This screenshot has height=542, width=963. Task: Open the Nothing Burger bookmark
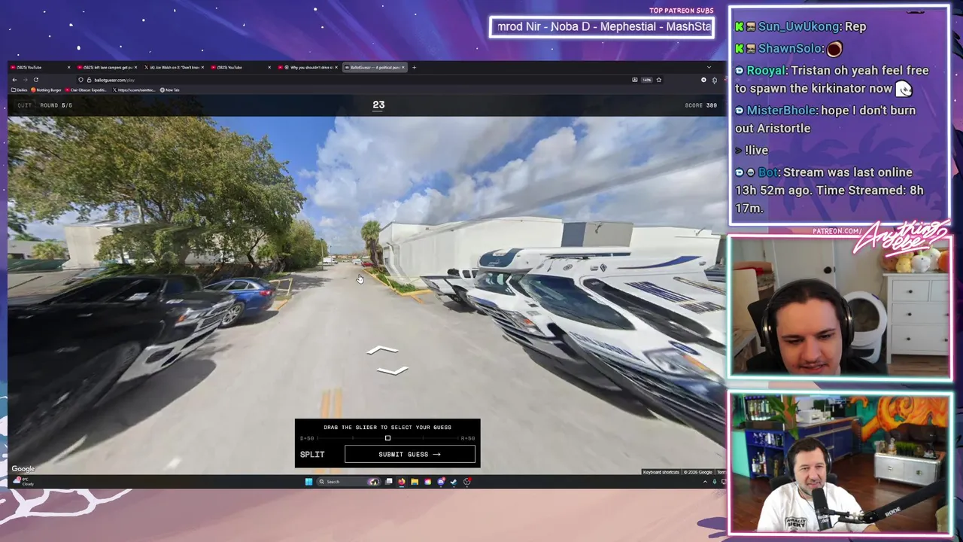click(47, 90)
